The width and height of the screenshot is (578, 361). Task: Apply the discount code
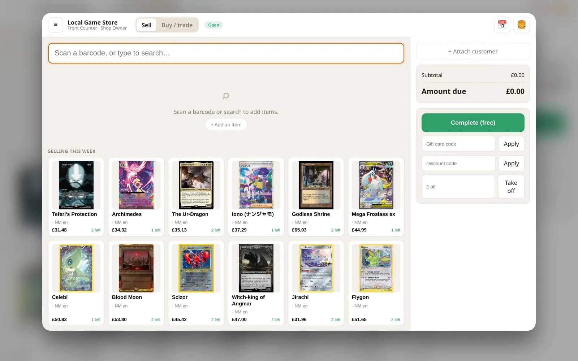pos(511,163)
